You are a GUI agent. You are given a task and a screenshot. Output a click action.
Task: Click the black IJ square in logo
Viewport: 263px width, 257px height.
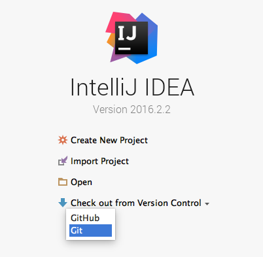tap(131, 38)
